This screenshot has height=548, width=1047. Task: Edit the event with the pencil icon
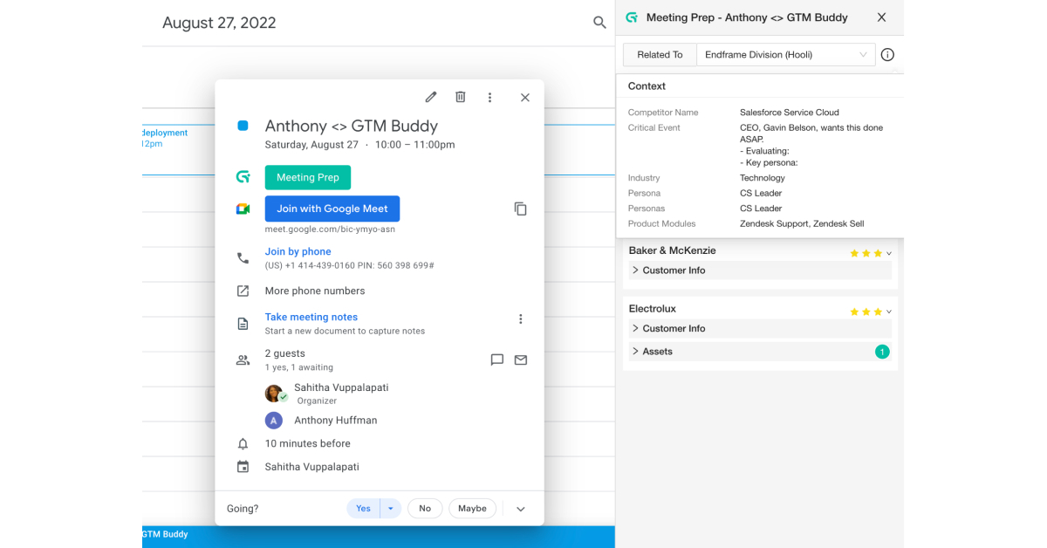tap(430, 97)
